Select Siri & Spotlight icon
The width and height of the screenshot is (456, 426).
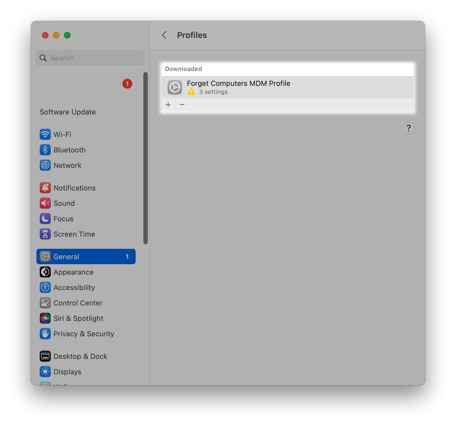pyautogui.click(x=45, y=318)
